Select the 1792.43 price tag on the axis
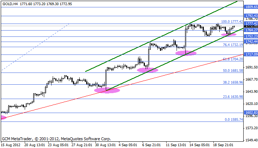Screen dimensions: 258x148 click(251, 16)
